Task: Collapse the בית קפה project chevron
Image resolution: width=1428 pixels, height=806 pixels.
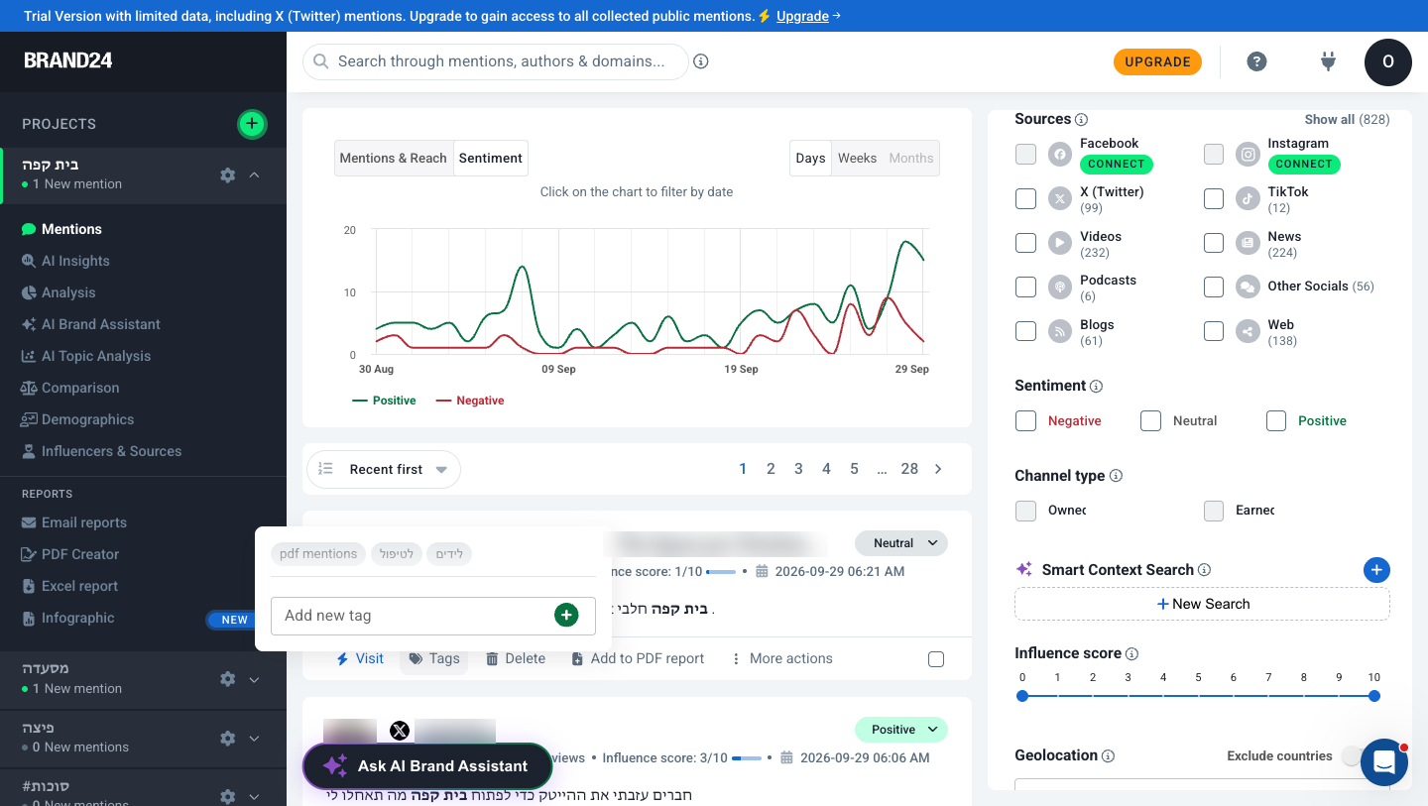Action: pyautogui.click(x=255, y=174)
